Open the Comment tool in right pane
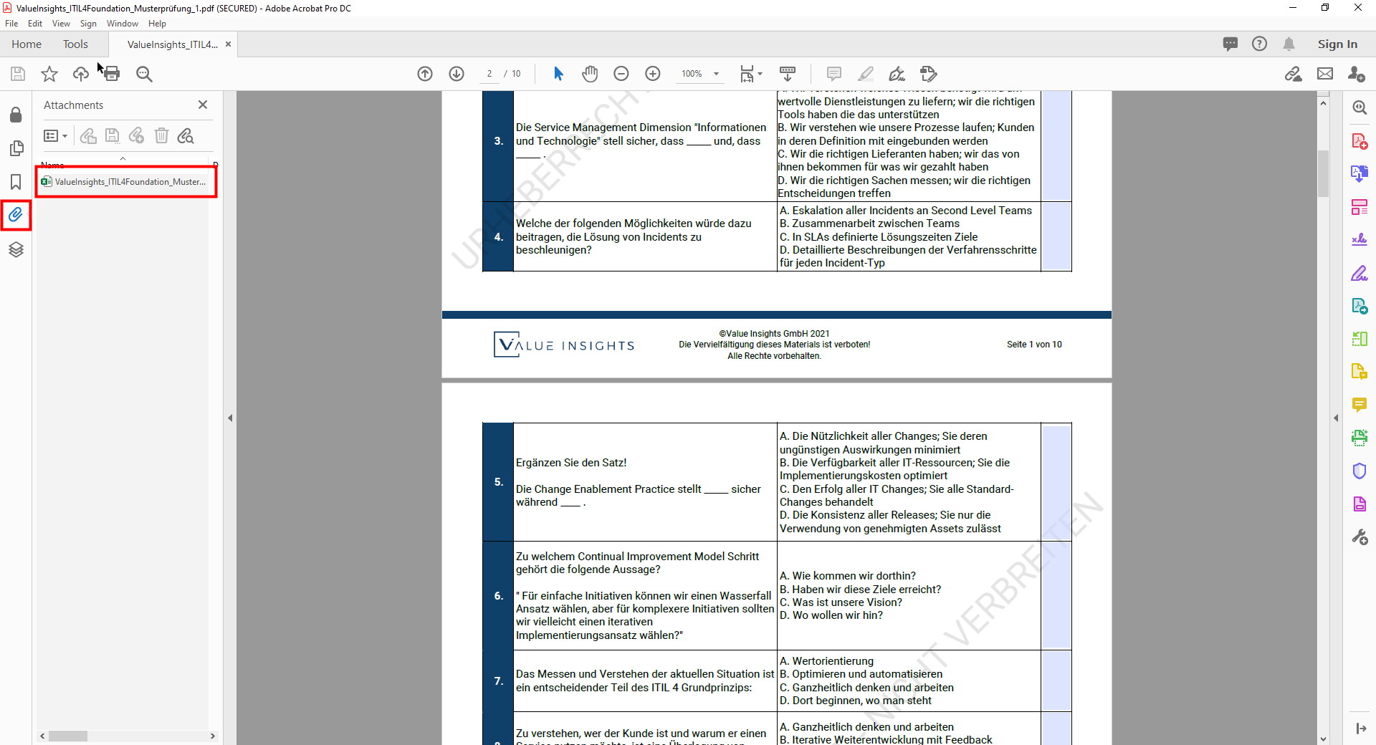 click(x=1360, y=405)
